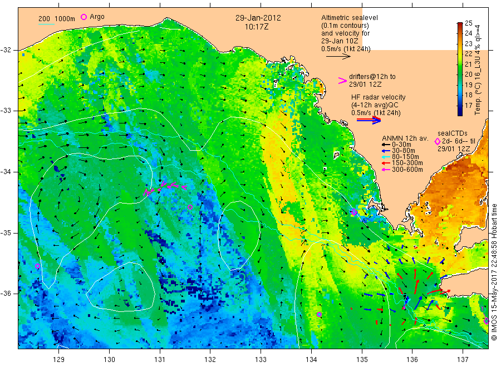Click the 'ANMN 12h av.' legend heading
The width and height of the screenshot is (501, 367).
405,138
